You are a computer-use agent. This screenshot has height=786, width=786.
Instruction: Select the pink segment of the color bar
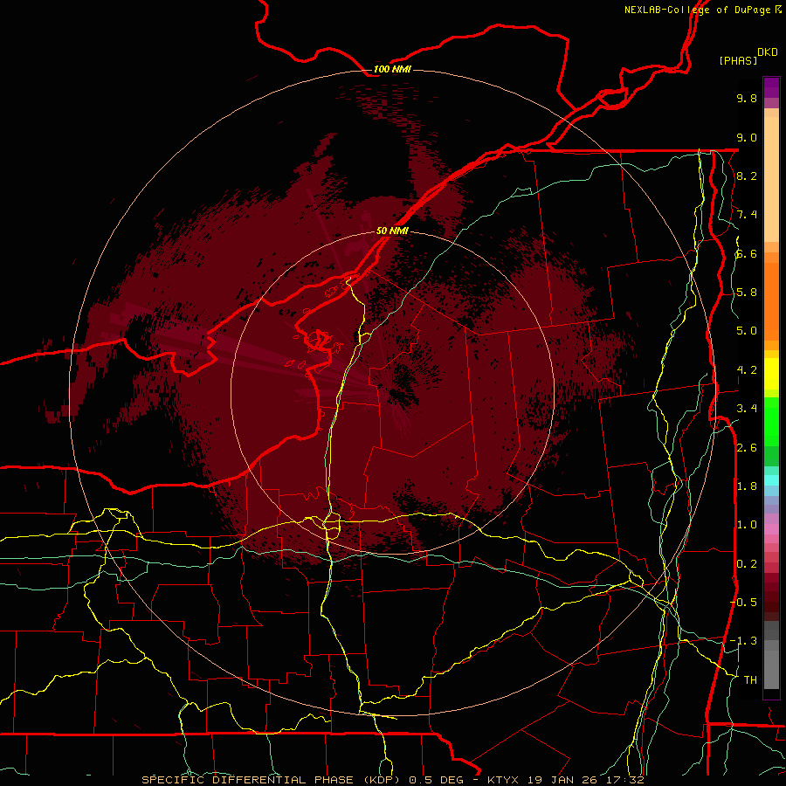tap(771, 529)
